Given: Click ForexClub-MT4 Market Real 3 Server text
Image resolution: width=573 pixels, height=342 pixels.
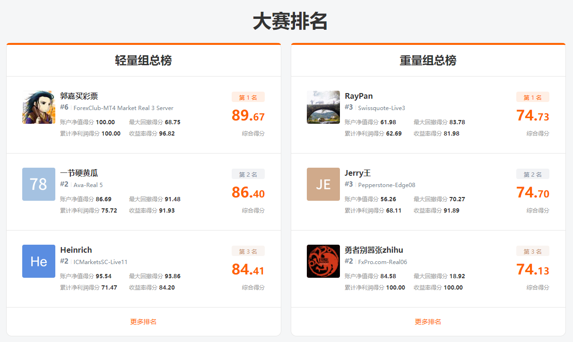Looking at the screenshot, I should click(123, 108).
